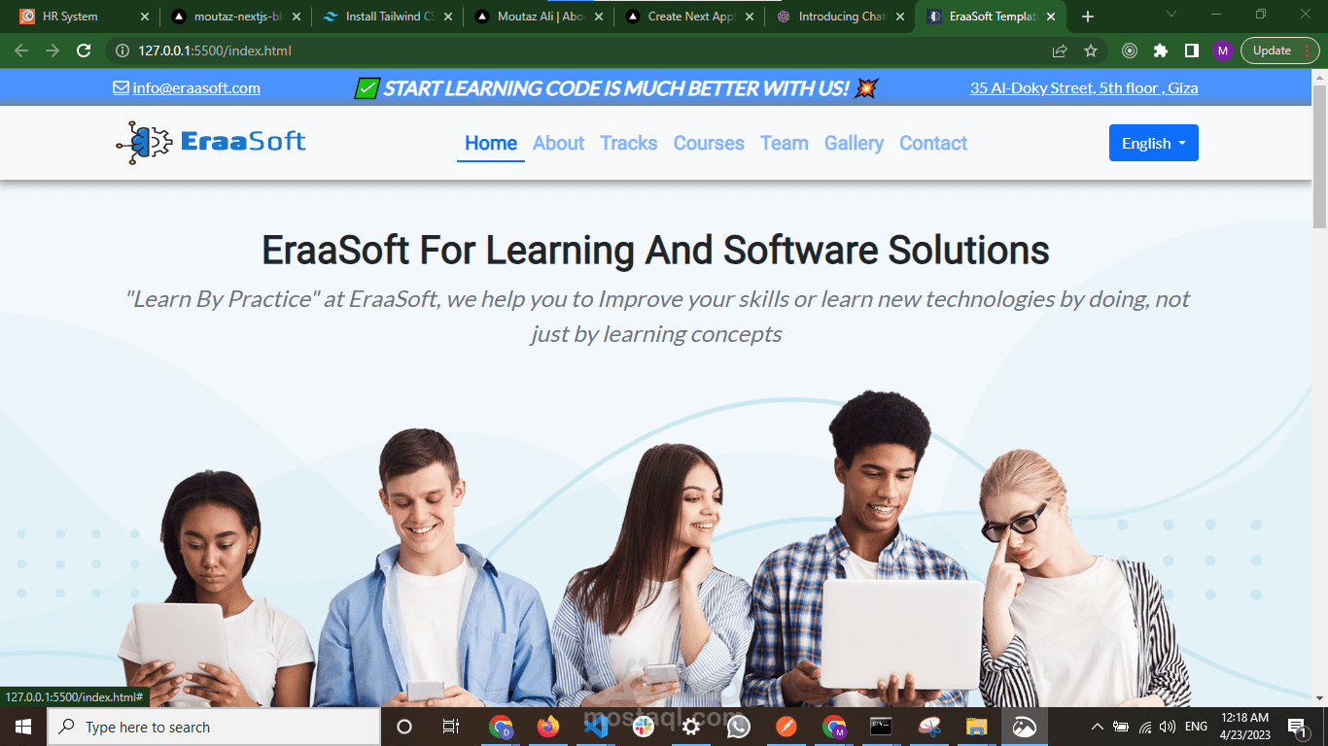Open WhatsApp from taskbar
1328x746 pixels.
pos(739,727)
